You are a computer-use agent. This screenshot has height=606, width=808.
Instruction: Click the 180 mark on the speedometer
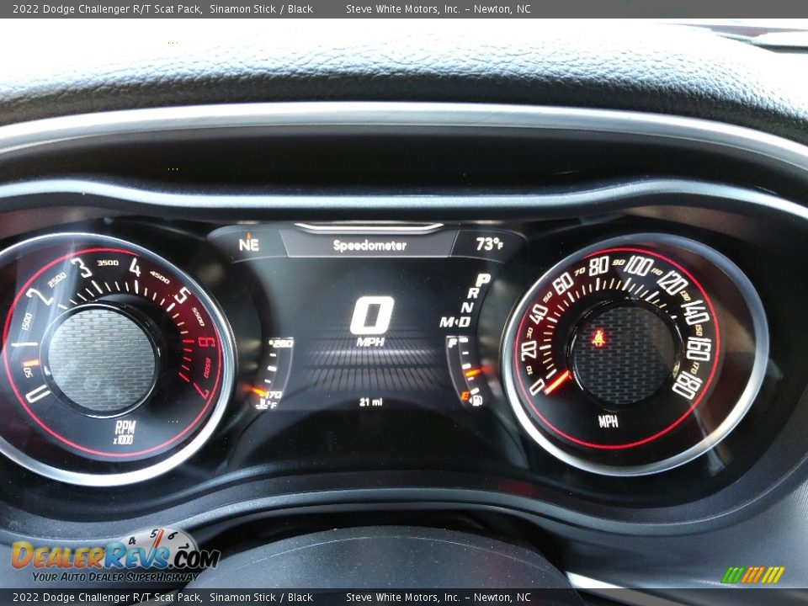pyautogui.click(x=688, y=385)
